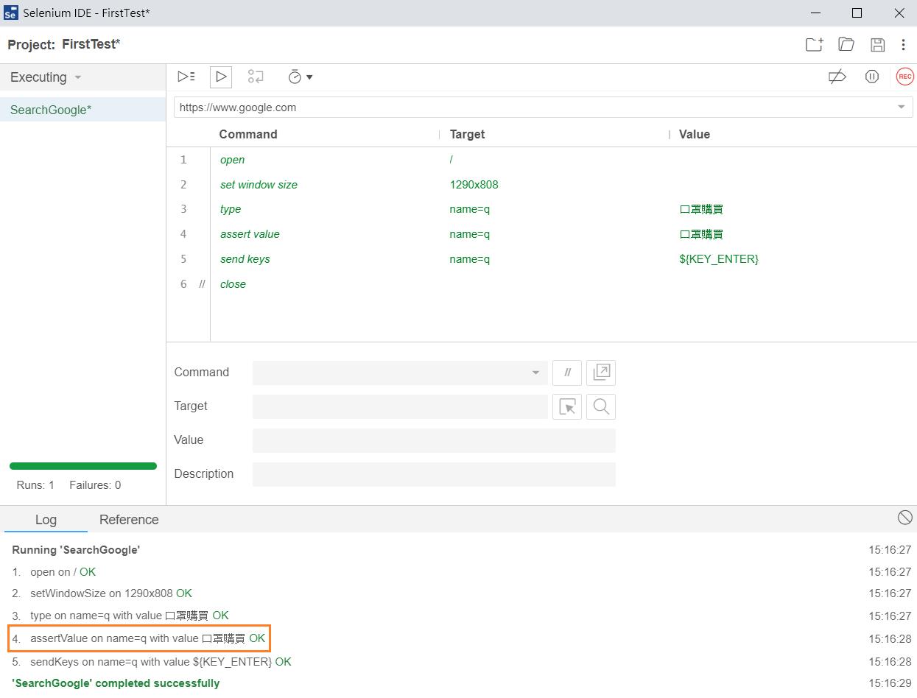Click the 1290x808 target cell

[x=474, y=185]
